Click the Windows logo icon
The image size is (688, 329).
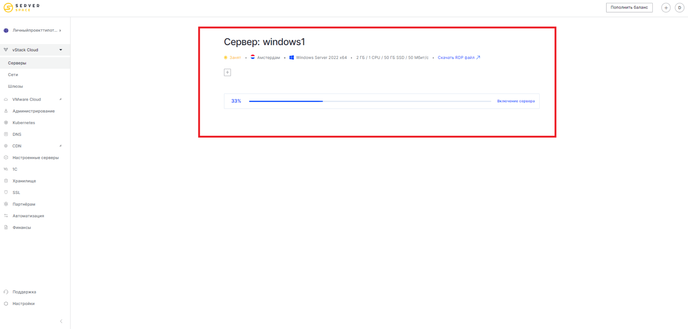tap(292, 58)
